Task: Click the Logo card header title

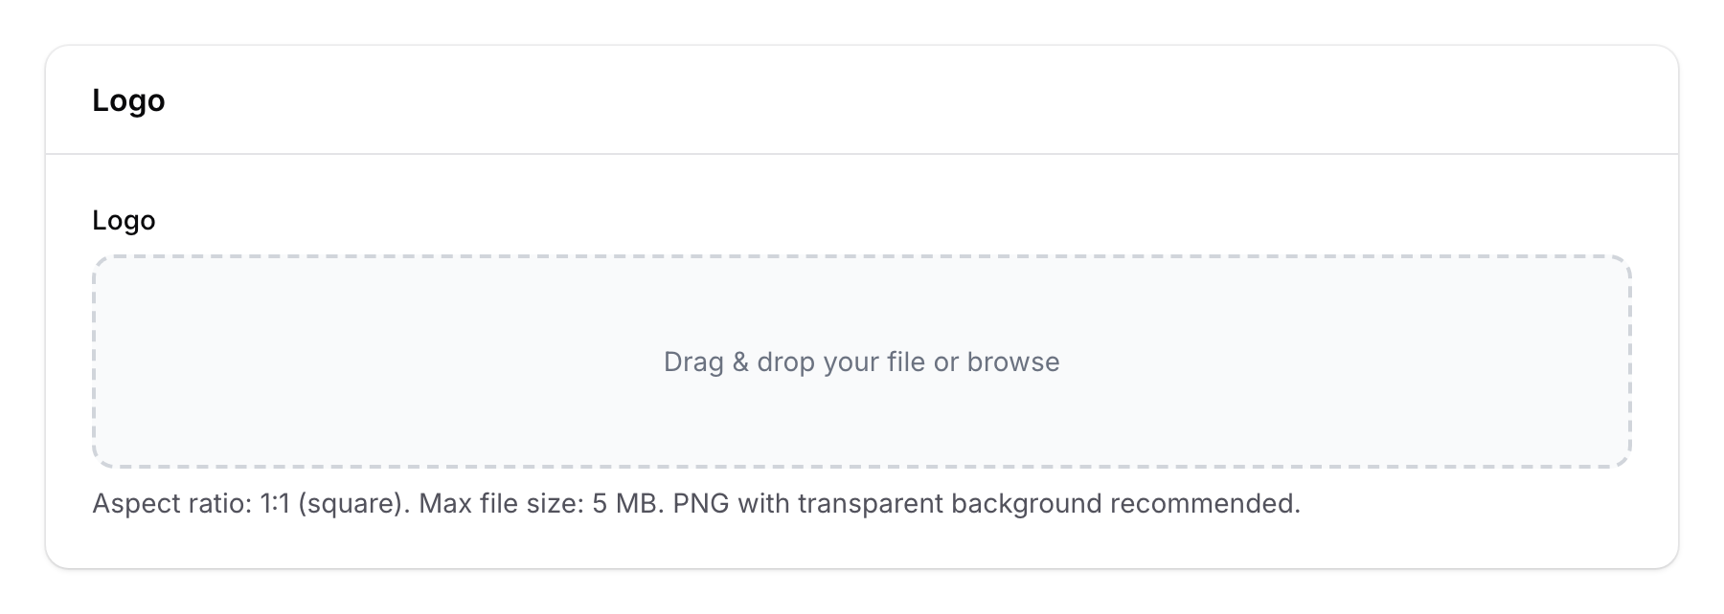Action: click(127, 99)
